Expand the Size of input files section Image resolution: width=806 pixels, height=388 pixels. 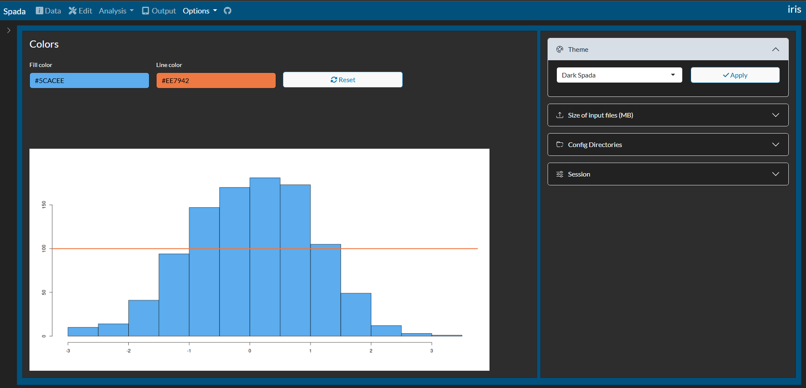tap(775, 115)
